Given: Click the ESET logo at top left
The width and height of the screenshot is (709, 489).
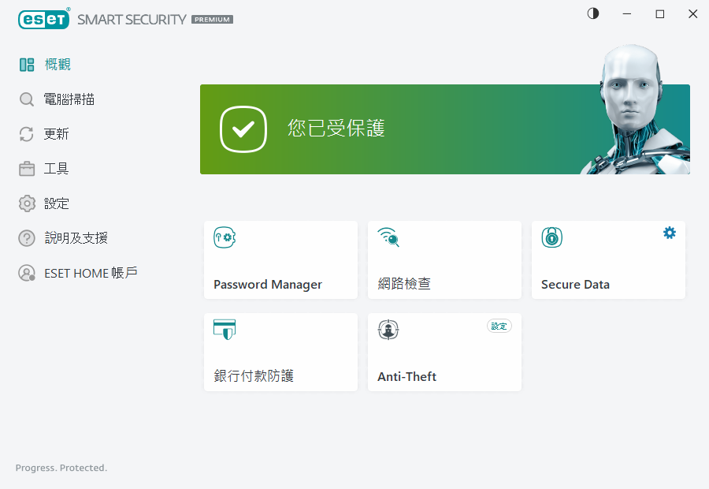Looking at the screenshot, I should pyautogui.click(x=43, y=19).
